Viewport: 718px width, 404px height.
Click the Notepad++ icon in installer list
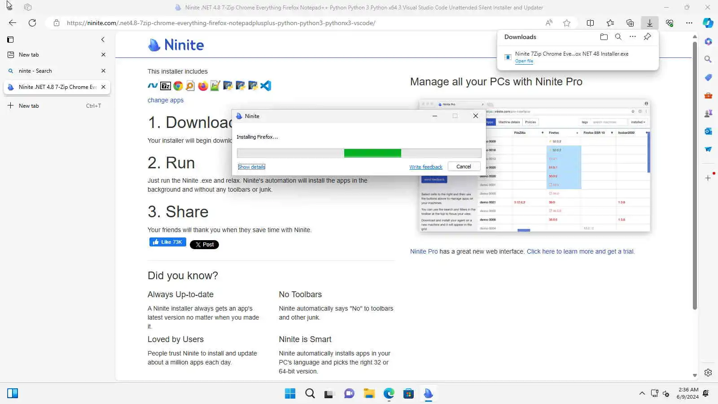click(215, 86)
